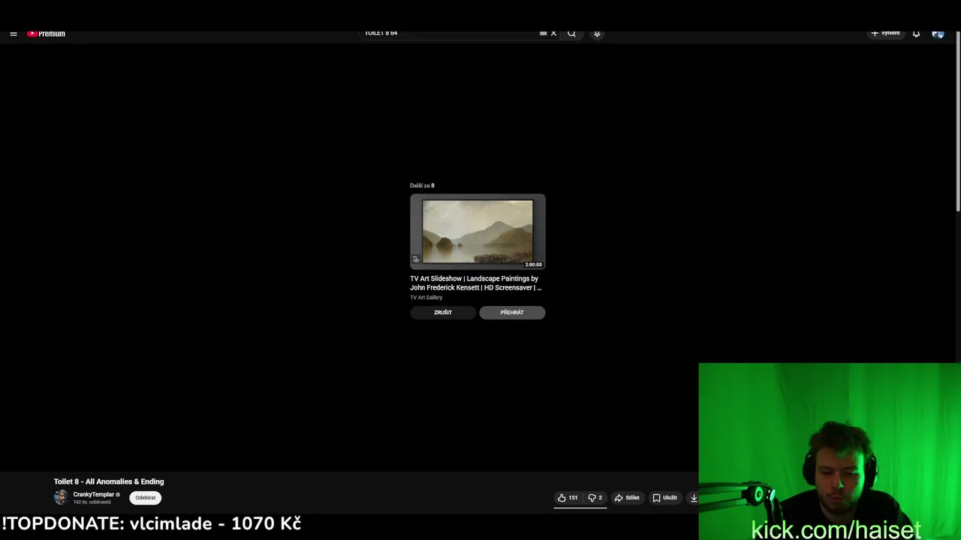Dislike the video showing 2 dislikes

click(x=595, y=498)
